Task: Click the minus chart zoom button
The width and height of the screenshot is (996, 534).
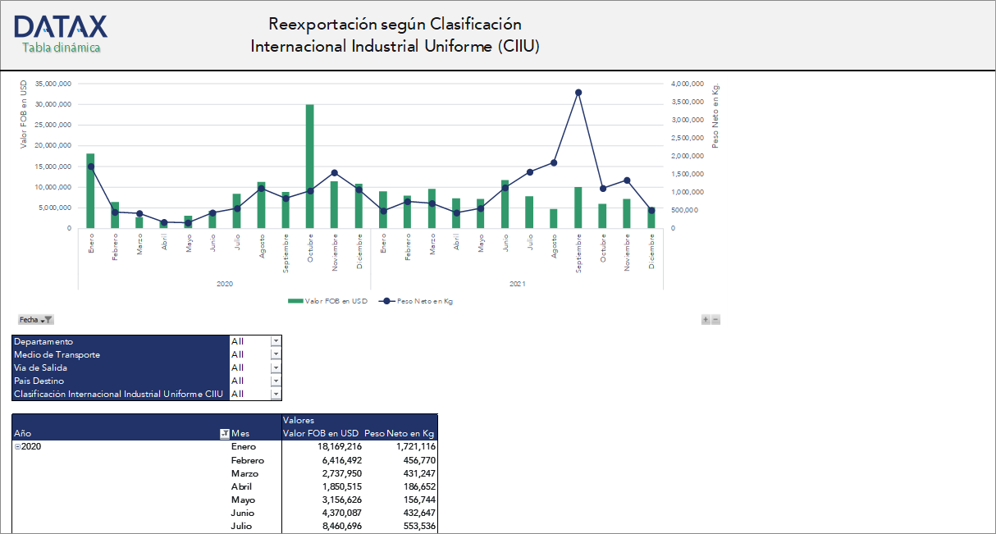Action: [716, 319]
